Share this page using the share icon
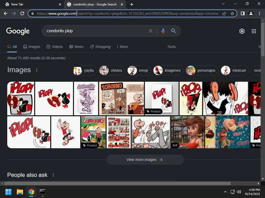The height and width of the screenshot is (198, 265). tap(224, 13)
